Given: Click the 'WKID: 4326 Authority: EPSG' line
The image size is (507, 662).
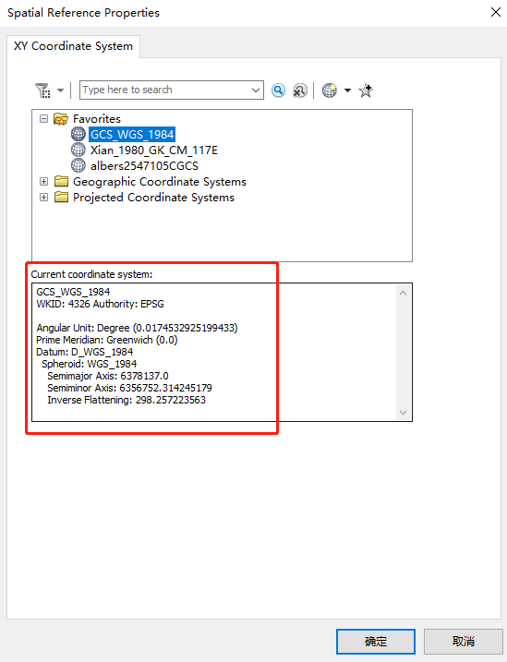Looking at the screenshot, I should point(100,304).
